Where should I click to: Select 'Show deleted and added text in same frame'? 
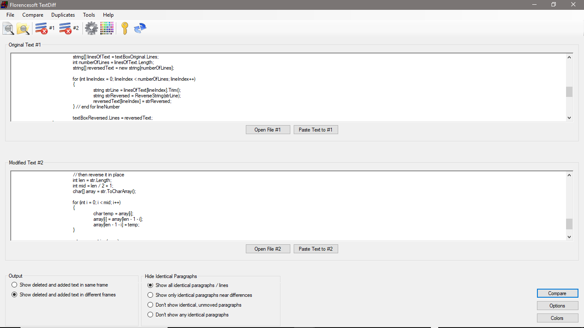point(15,285)
